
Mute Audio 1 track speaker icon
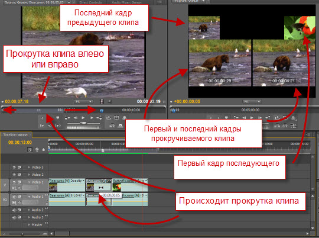coord(14,197)
